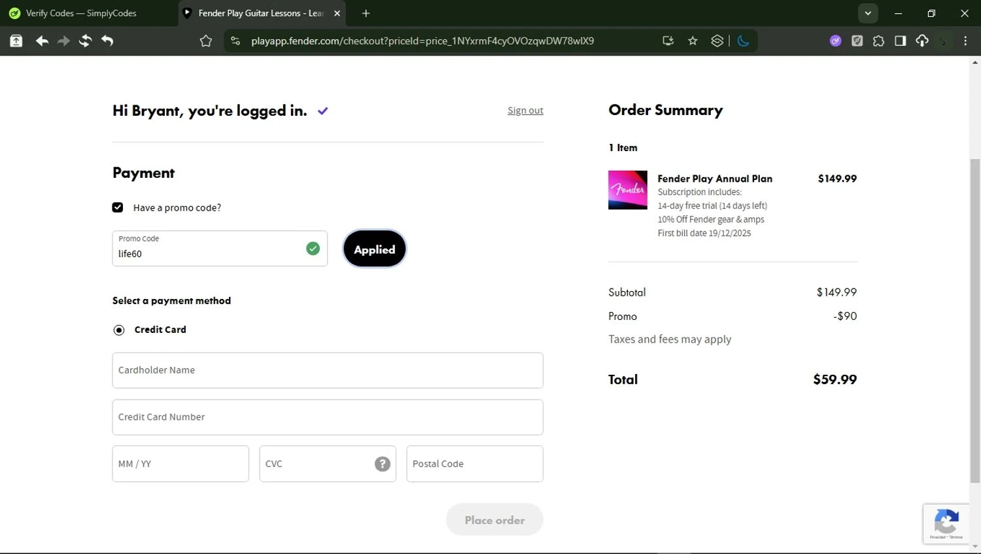Focus the Cardholder Name field
The image size is (981, 554).
(328, 370)
